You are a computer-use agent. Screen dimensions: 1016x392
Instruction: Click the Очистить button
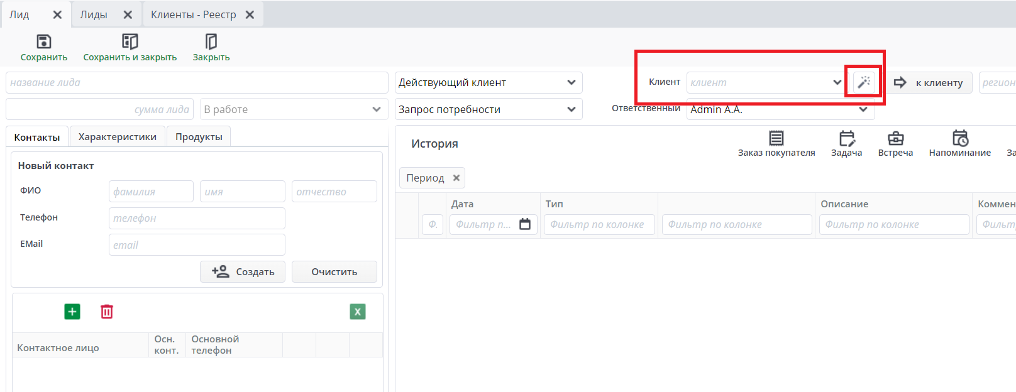(x=334, y=272)
